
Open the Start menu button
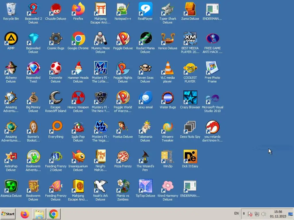(x=8, y=214)
